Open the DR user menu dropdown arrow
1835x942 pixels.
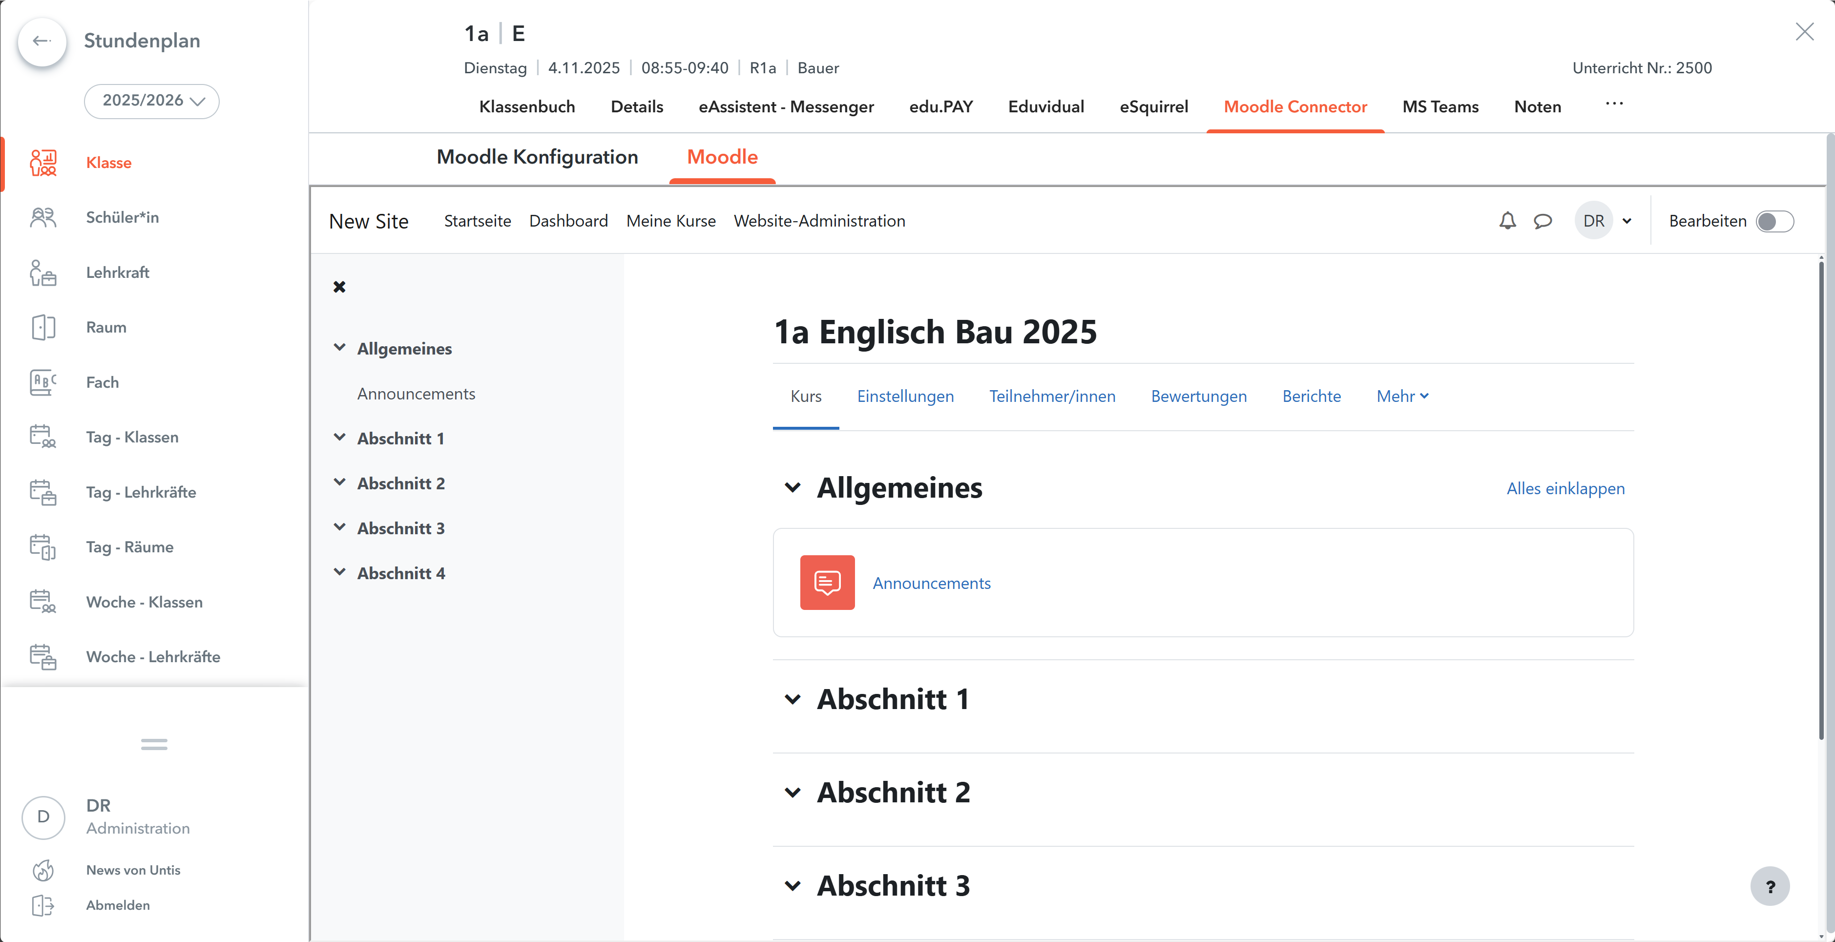coord(1627,221)
